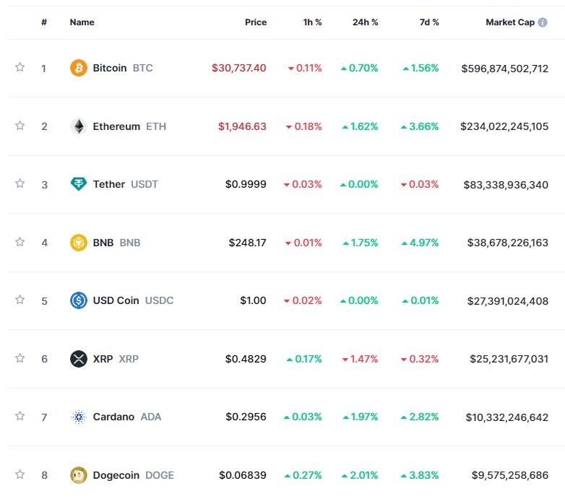Click the XRP logo icon
The height and width of the screenshot is (499, 565).
point(78,359)
